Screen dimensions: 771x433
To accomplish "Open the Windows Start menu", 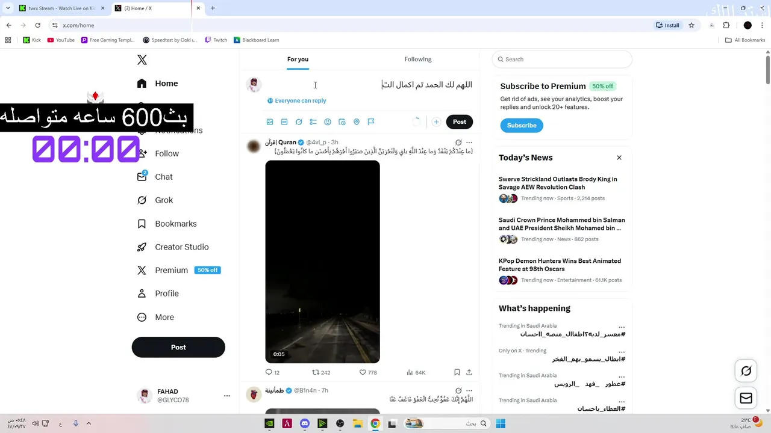I will (x=501, y=423).
